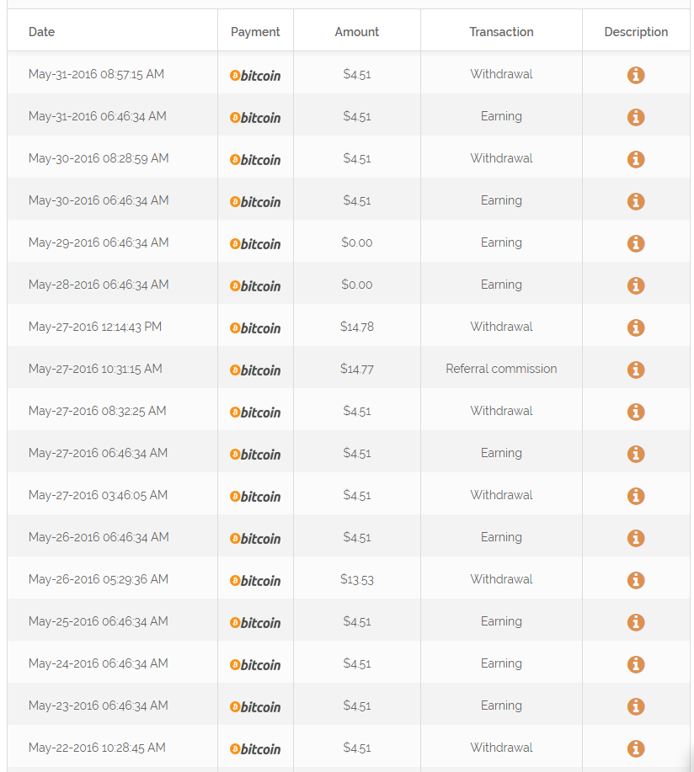Click bitcoin logo in May-28 $0.00 row
This screenshot has width=694, height=772.
(x=255, y=286)
